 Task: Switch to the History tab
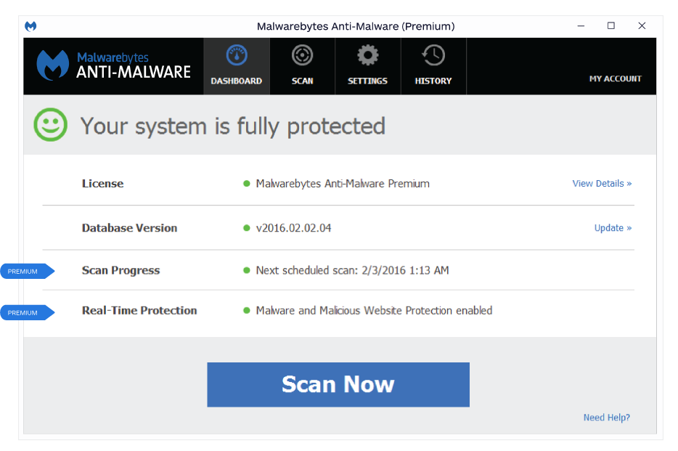point(433,66)
